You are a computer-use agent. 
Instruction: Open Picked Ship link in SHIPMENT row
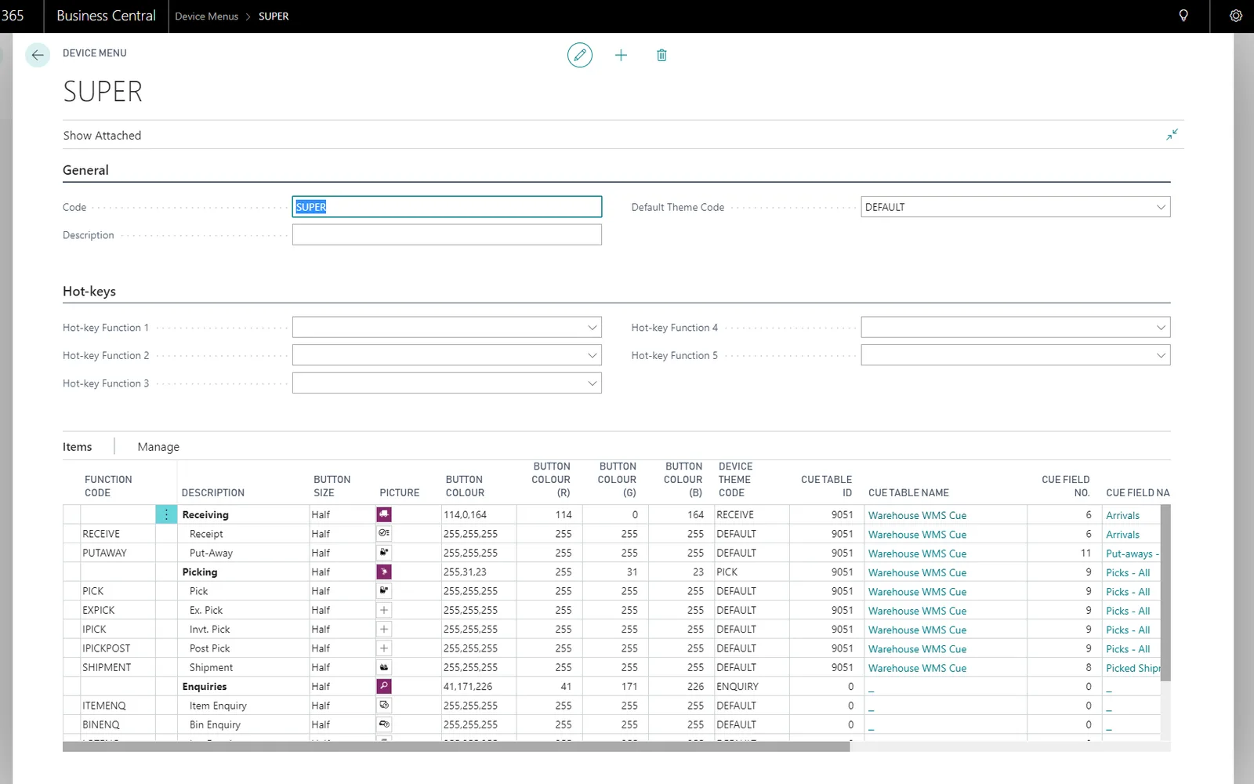point(1133,668)
